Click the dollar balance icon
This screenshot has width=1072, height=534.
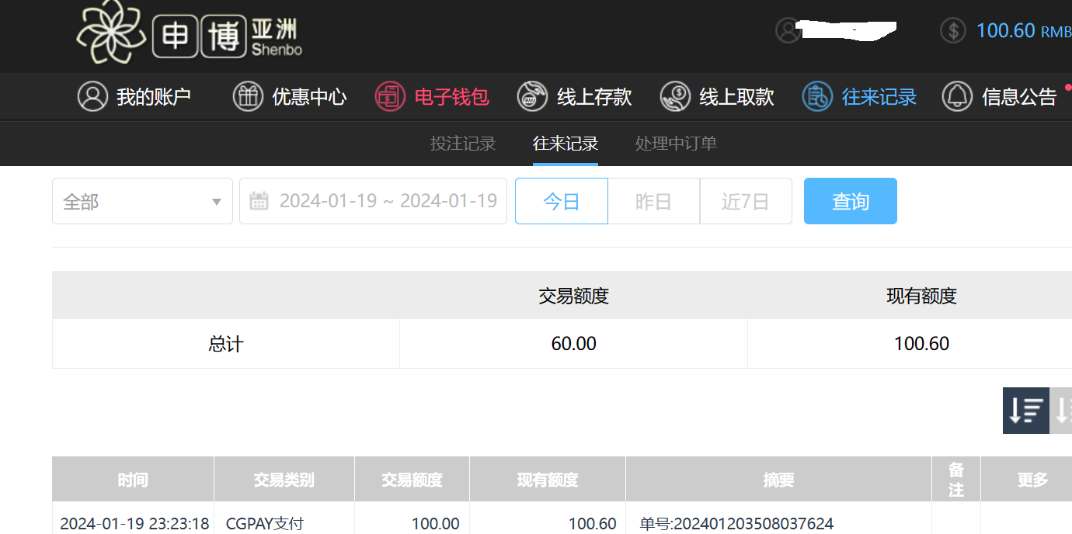pos(953,30)
